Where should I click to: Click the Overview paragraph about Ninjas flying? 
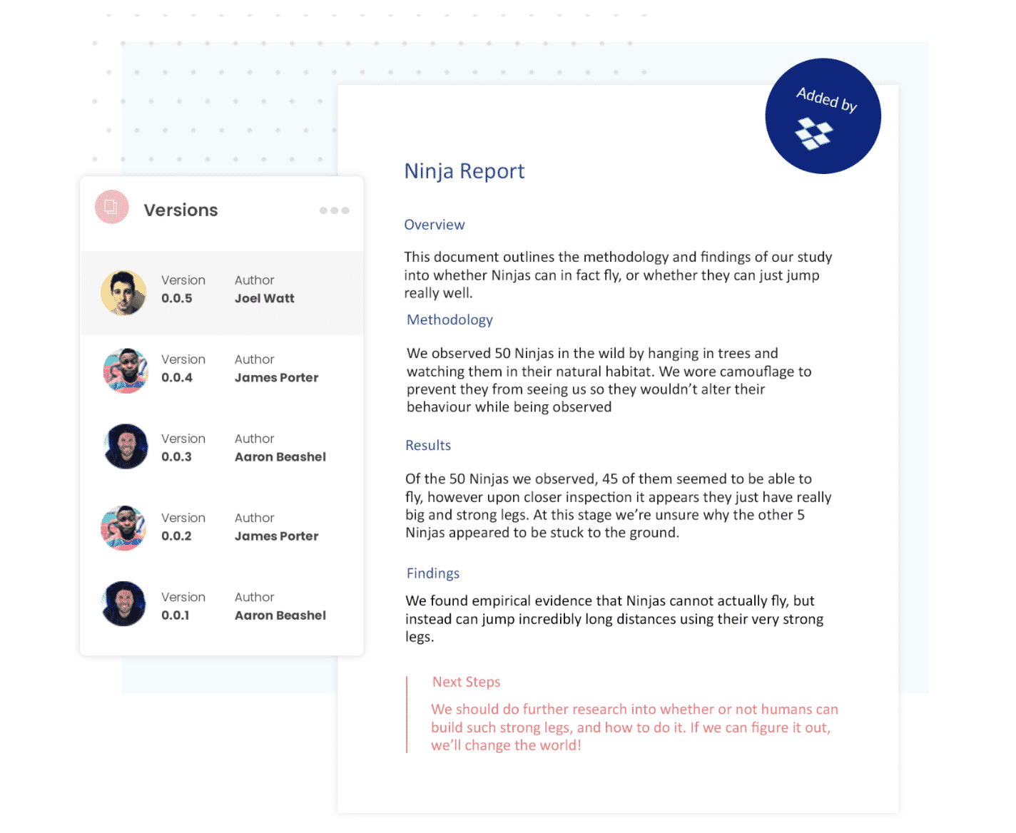618,275
